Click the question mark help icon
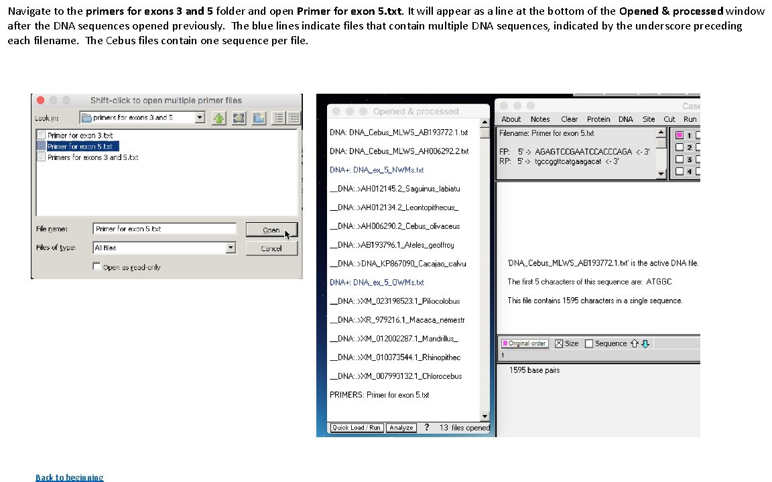Image resolution: width=772 pixels, height=482 pixels. click(427, 428)
